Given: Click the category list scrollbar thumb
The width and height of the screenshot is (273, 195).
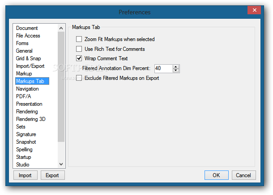Looking at the screenshot, I should (61, 87).
